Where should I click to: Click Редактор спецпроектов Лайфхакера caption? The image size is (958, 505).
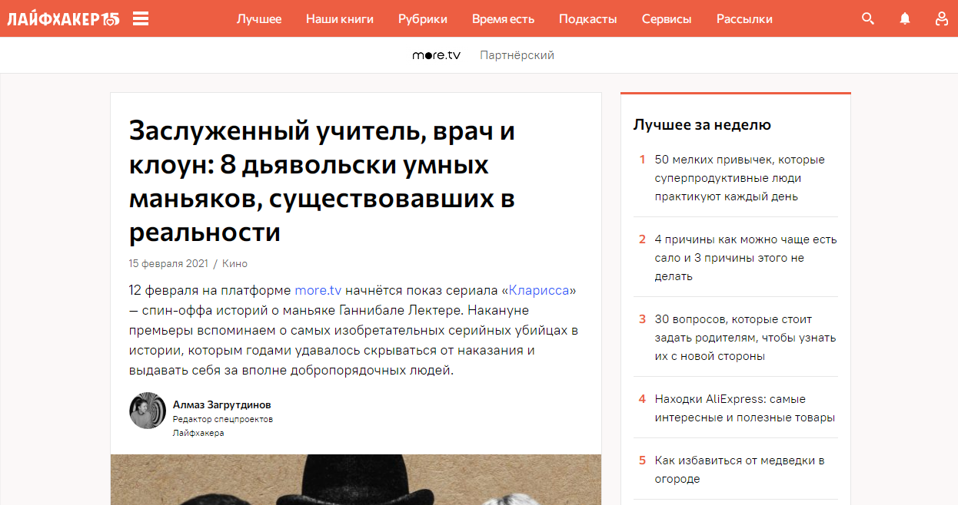[x=223, y=426]
